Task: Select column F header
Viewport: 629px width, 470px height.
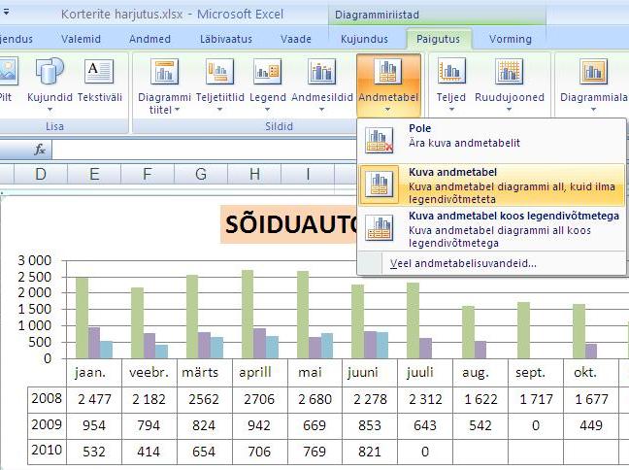Action: [148, 174]
